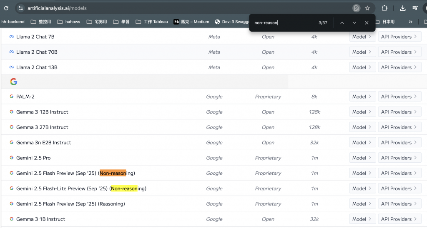
Task: Open API Providers for Llama 2 Chat 7B
Action: click(399, 37)
